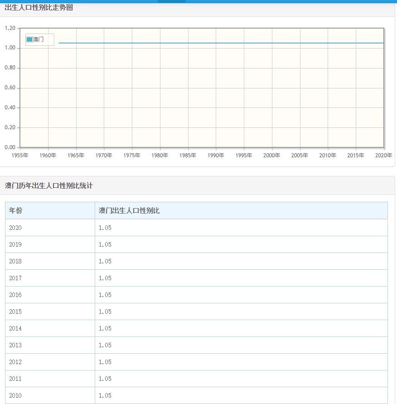Click the 0.00 y-axis label
This screenshot has width=397, height=404.
[x=10, y=147]
